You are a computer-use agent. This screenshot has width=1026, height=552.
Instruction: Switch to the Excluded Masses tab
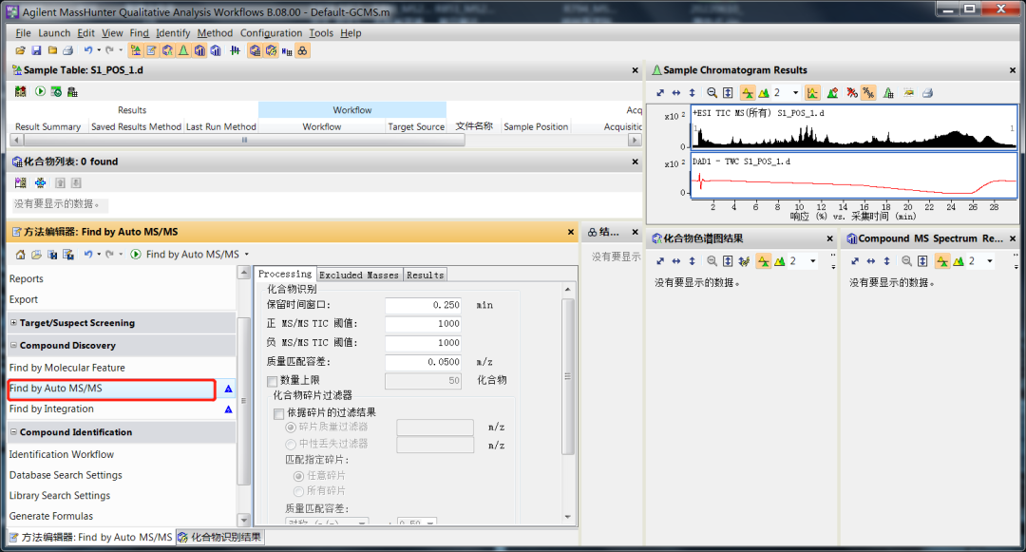[359, 275]
